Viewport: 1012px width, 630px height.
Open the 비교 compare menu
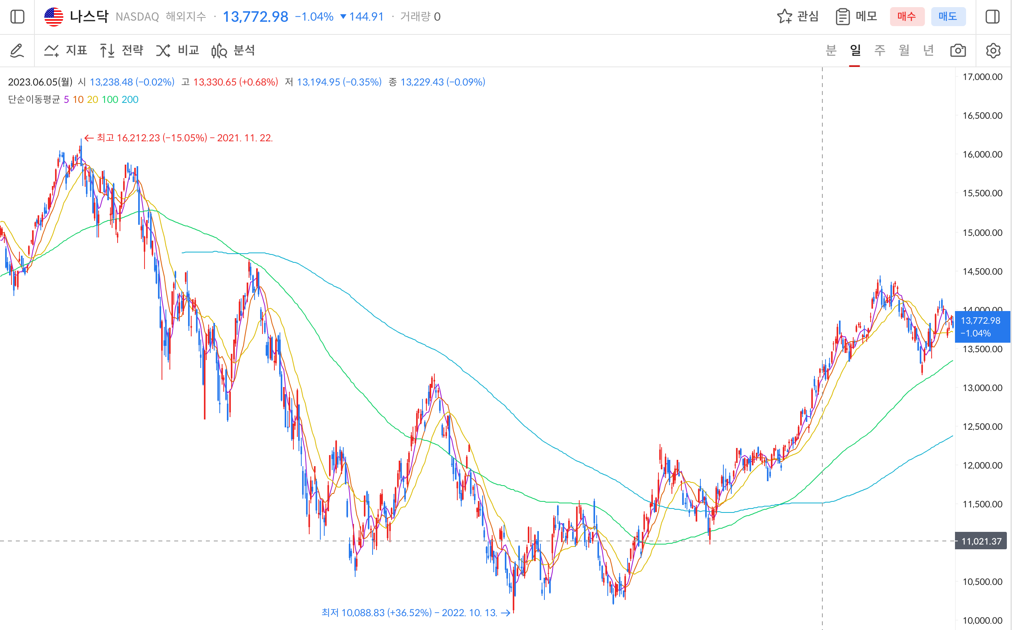tap(177, 50)
